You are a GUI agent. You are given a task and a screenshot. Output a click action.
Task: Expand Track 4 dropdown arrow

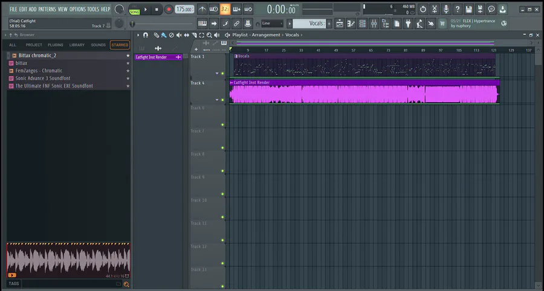[217, 100]
